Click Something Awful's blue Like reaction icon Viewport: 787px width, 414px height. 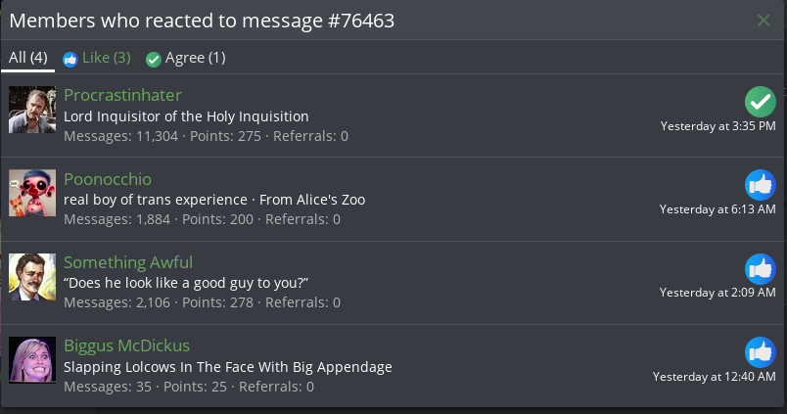point(761,268)
